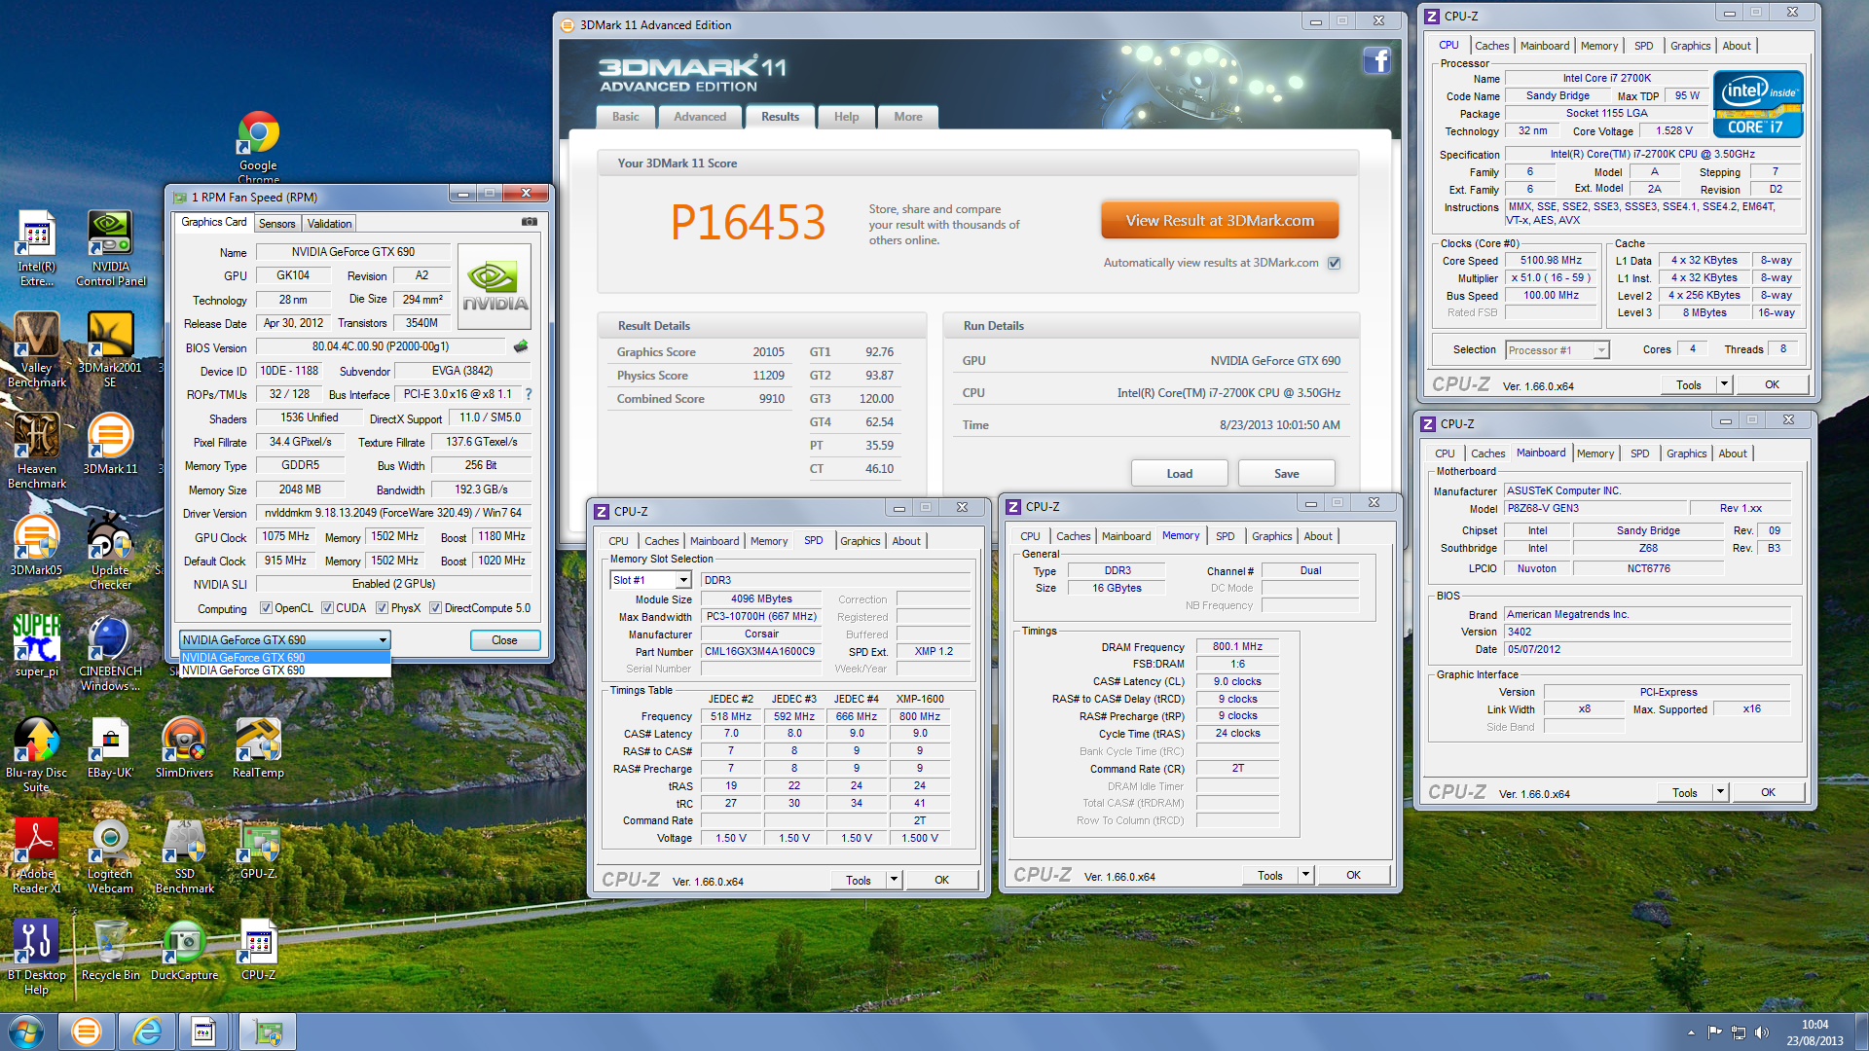Select the highlighted first NVIDIA GeForce GTX 690 entry

(x=285, y=658)
